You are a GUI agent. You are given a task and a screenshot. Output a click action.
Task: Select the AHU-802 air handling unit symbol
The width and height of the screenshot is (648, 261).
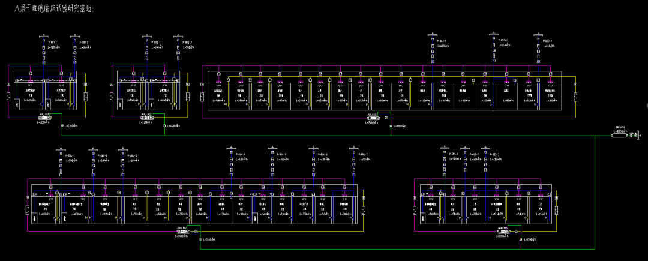point(148,118)
